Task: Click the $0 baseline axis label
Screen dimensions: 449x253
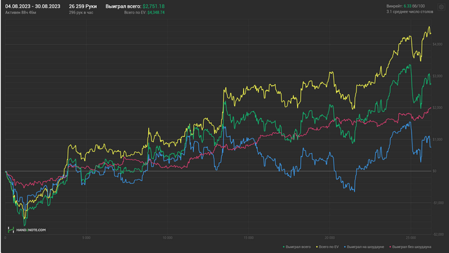Action: point(434,171)
